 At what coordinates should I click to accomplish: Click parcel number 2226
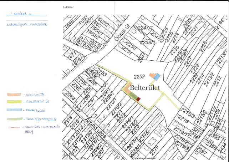[x=203, y=46]
